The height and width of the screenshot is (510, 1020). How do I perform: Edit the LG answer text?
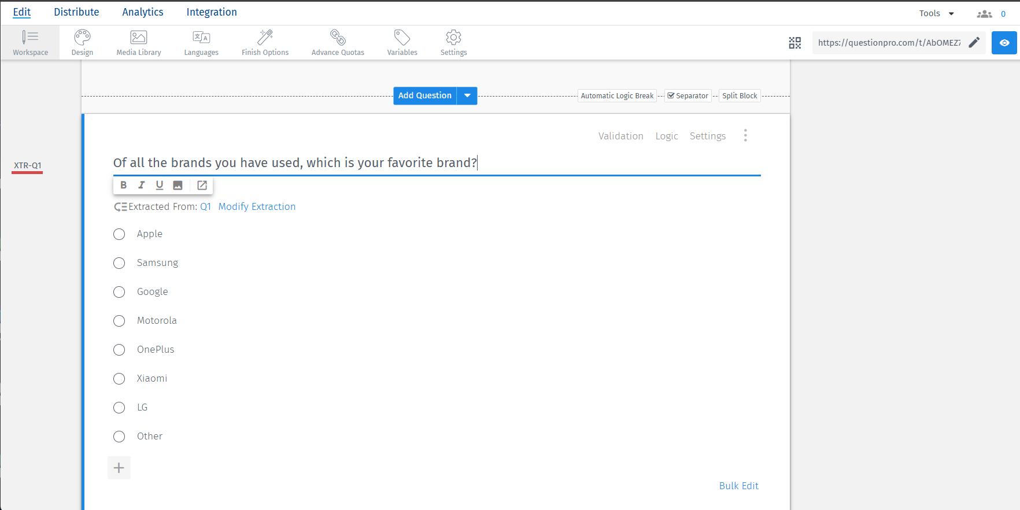[x=142, y=408]
